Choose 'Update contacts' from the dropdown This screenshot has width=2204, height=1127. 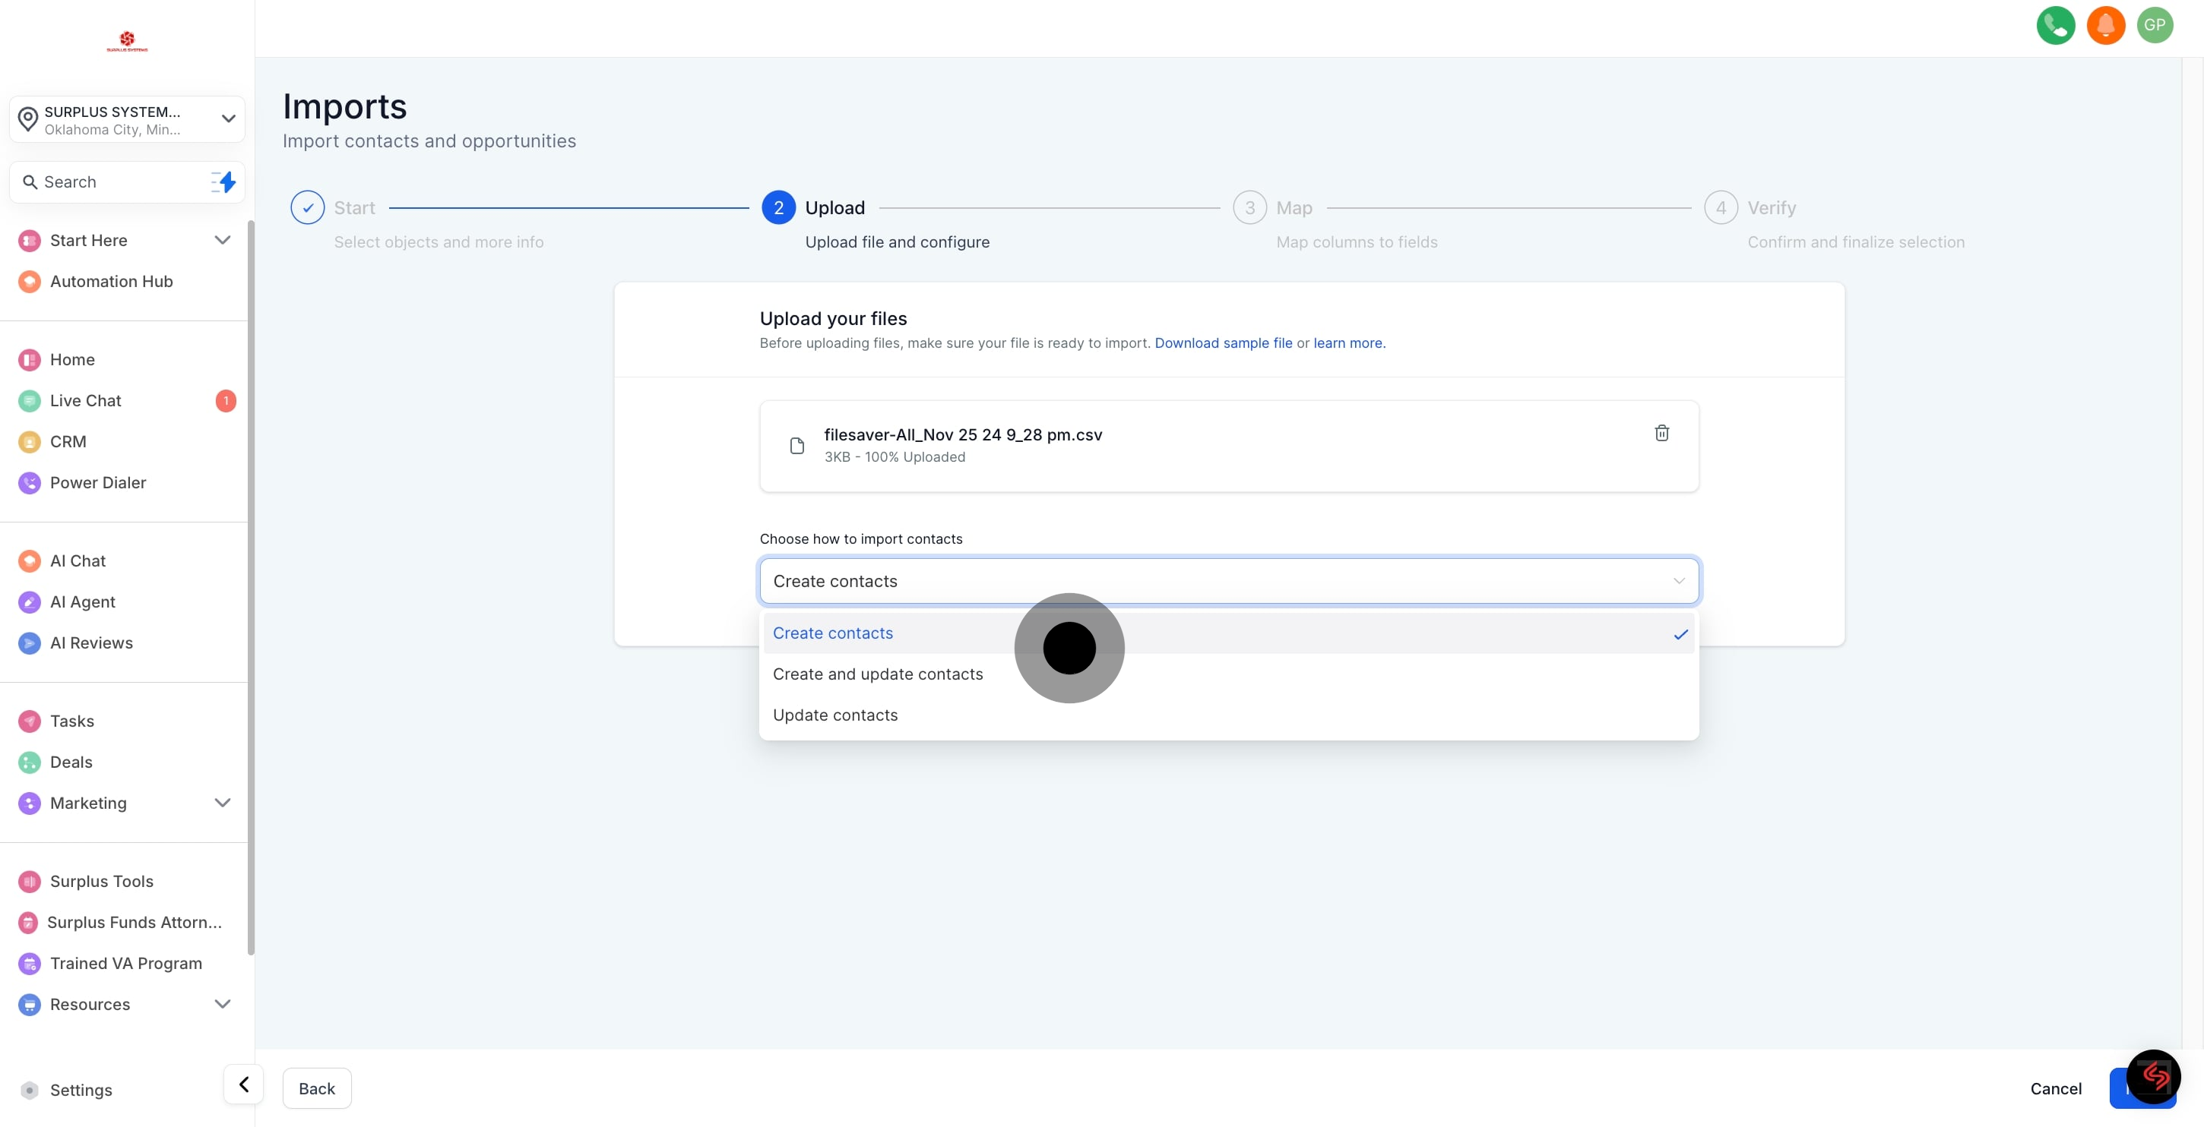835,715
